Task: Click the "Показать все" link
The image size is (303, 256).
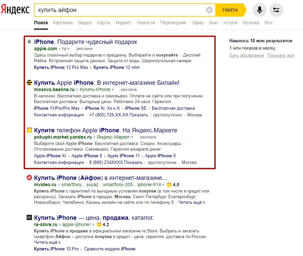Action: coord(281,56)
